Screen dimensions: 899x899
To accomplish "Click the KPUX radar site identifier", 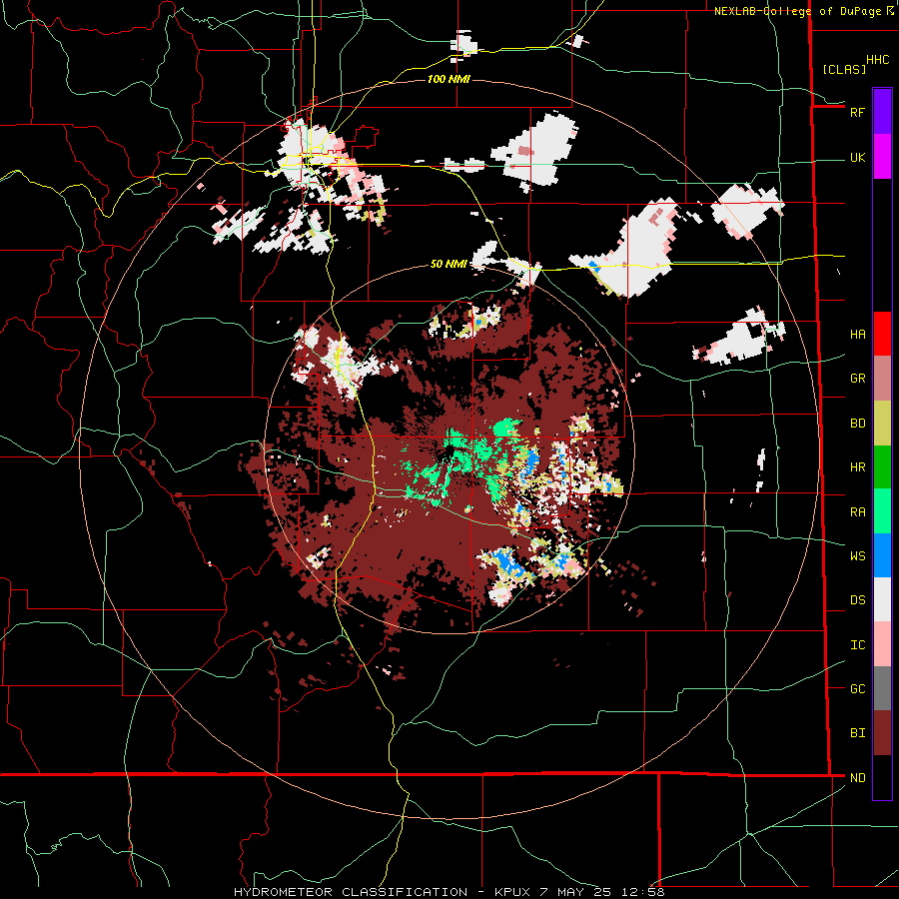I will click(x=512, y=892).
